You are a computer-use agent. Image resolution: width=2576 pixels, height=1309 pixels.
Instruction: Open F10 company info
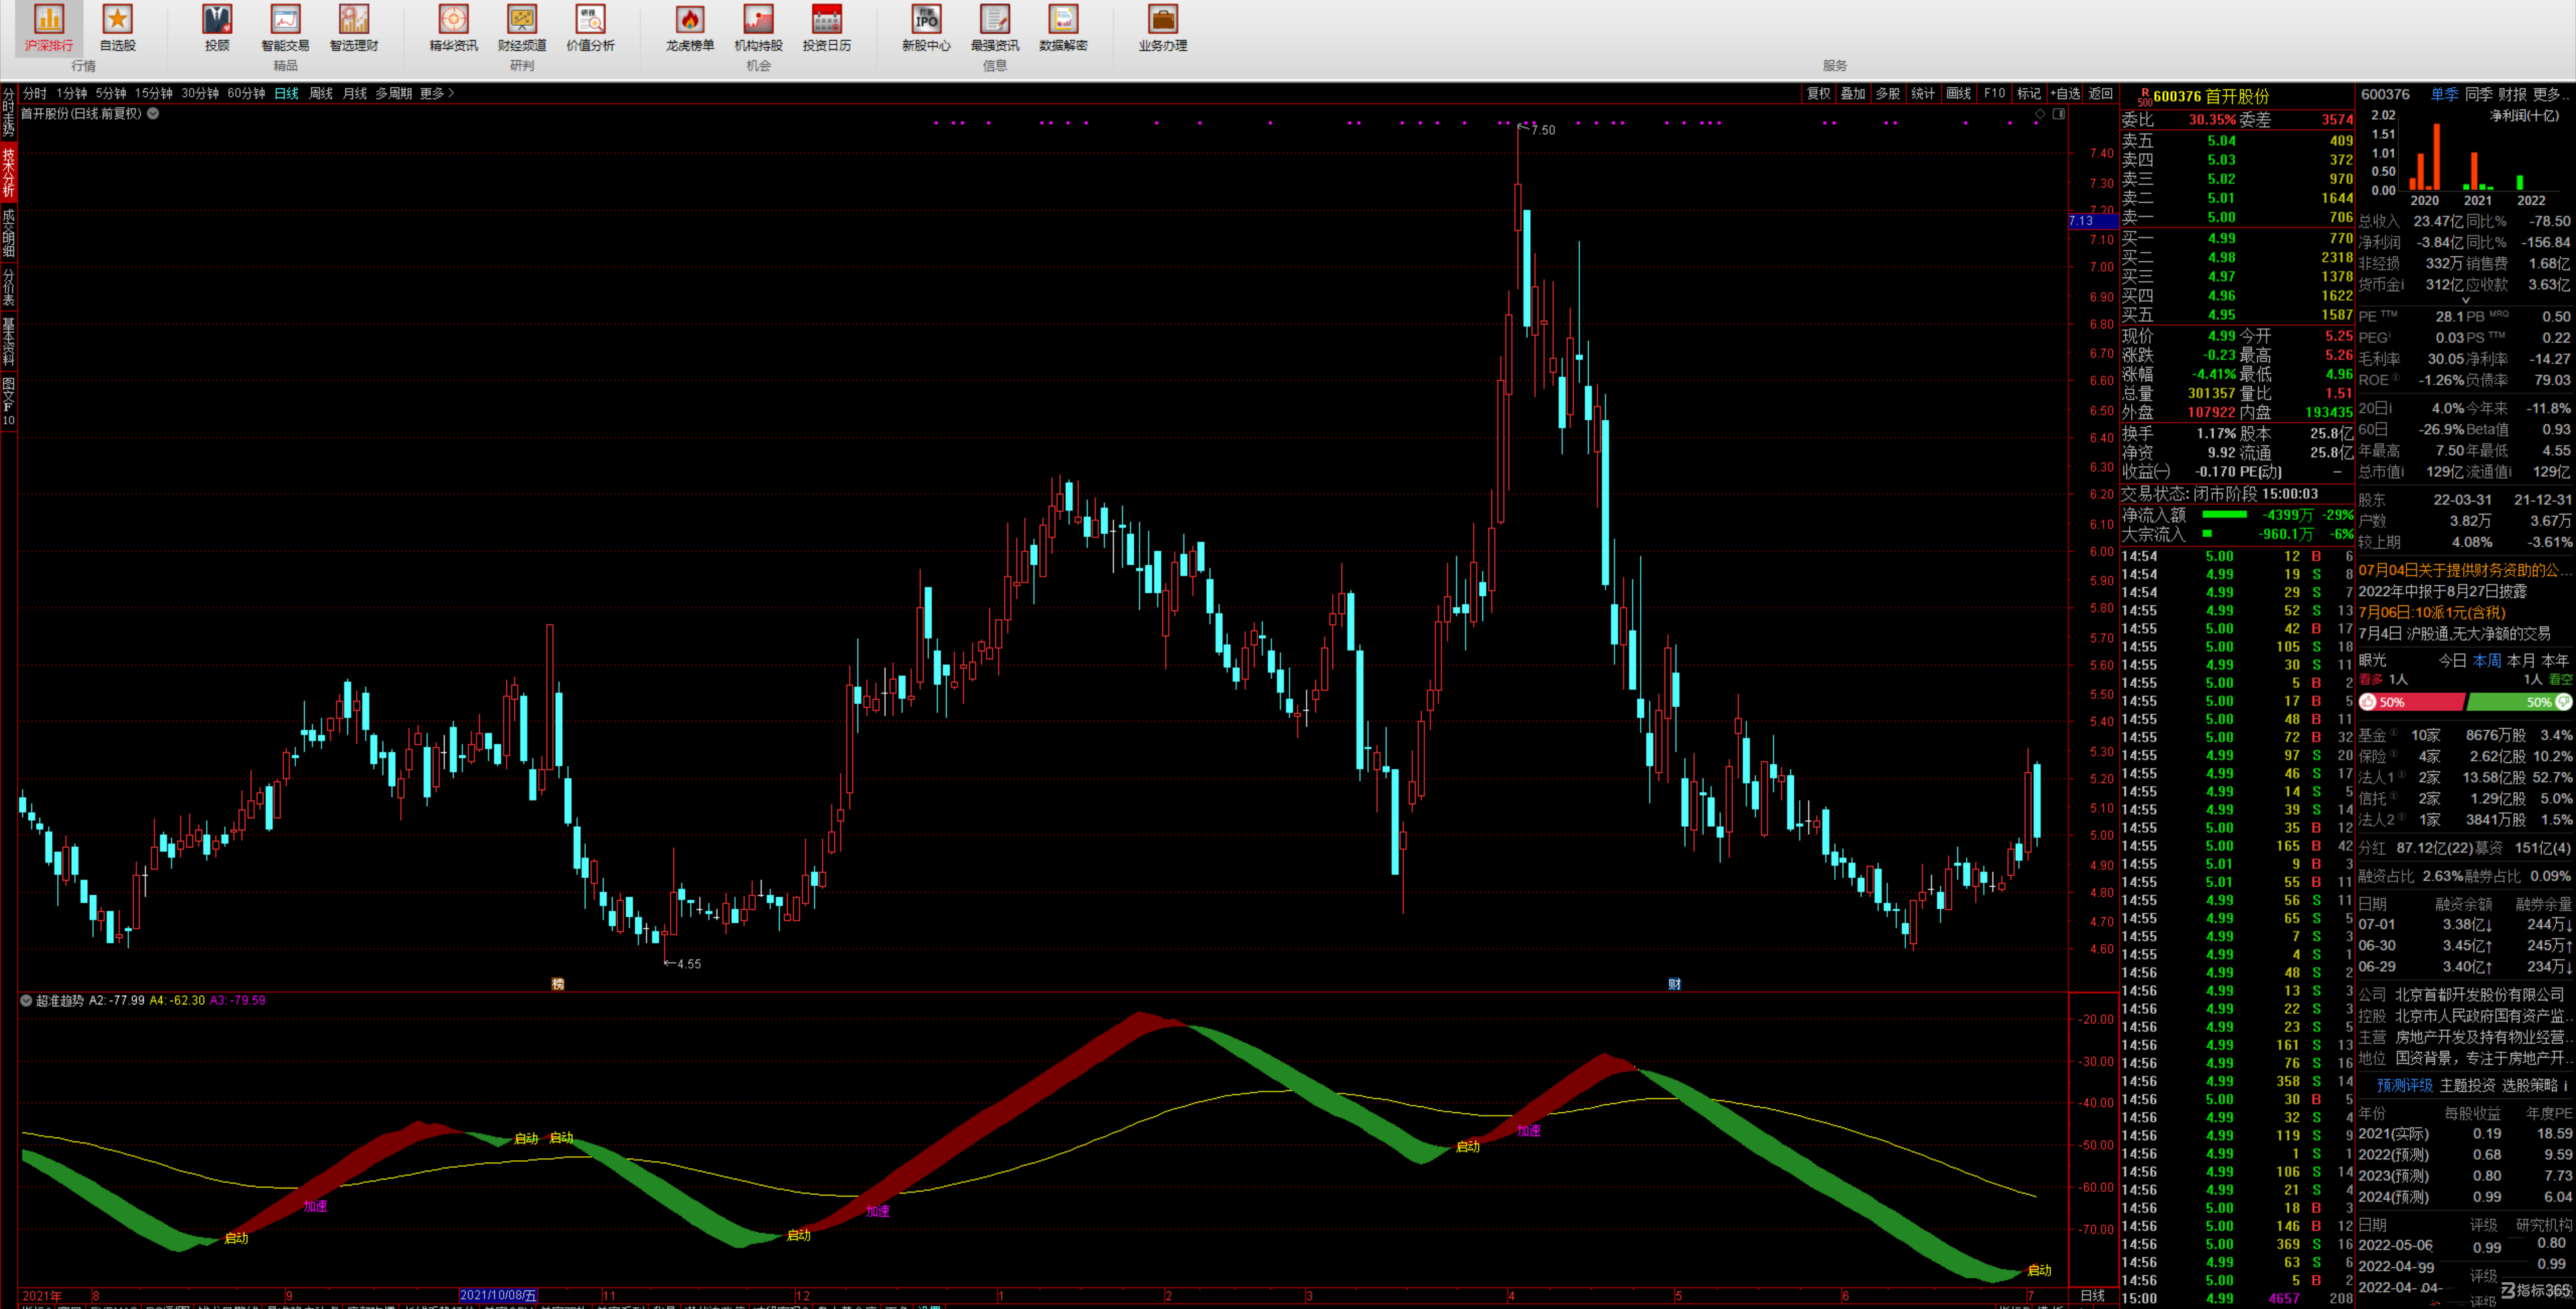[1994, 93]
